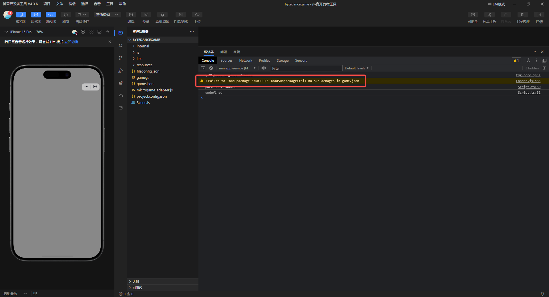Click the pop-out simulator window icon
Viewport: 549px width, 297px height.
click(100, 32)
